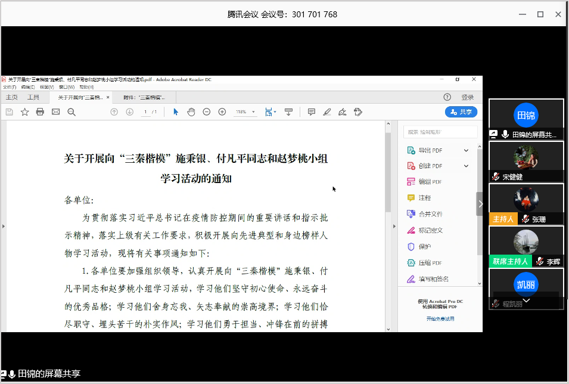Click the tools pane scrollbar down arrow
This screenshot has height=384, width=569.
coord(480,283)
